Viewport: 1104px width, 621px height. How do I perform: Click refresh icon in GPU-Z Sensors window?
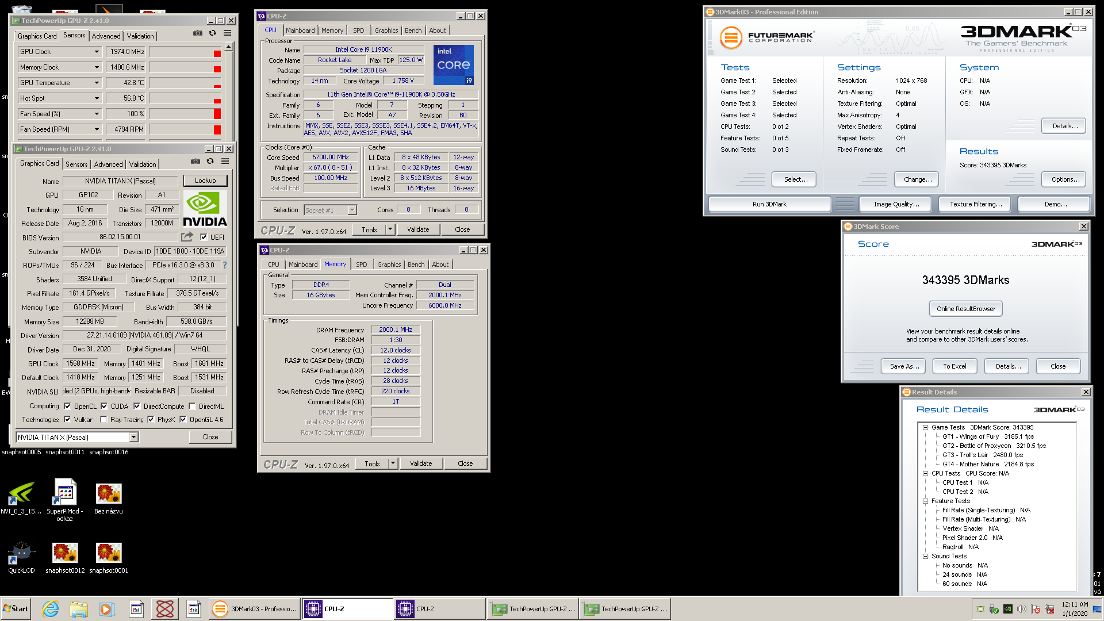pyautogui.click(x=213, y=33)
